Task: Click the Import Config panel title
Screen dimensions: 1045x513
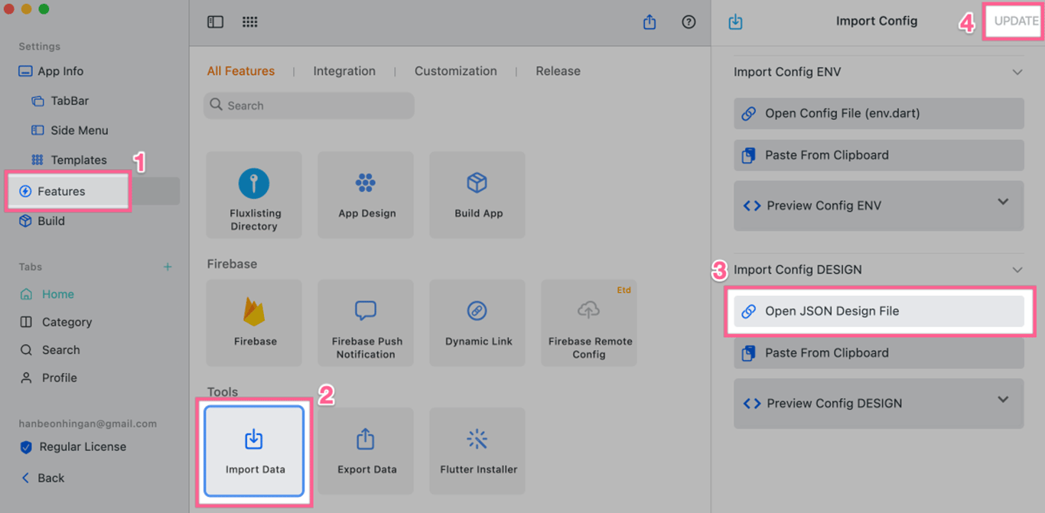Action: tap(877, 21)
